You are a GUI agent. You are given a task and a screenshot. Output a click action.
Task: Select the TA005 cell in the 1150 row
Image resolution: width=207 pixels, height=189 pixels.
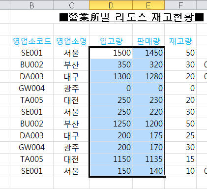pyautogui.click(x=32, y=159)
